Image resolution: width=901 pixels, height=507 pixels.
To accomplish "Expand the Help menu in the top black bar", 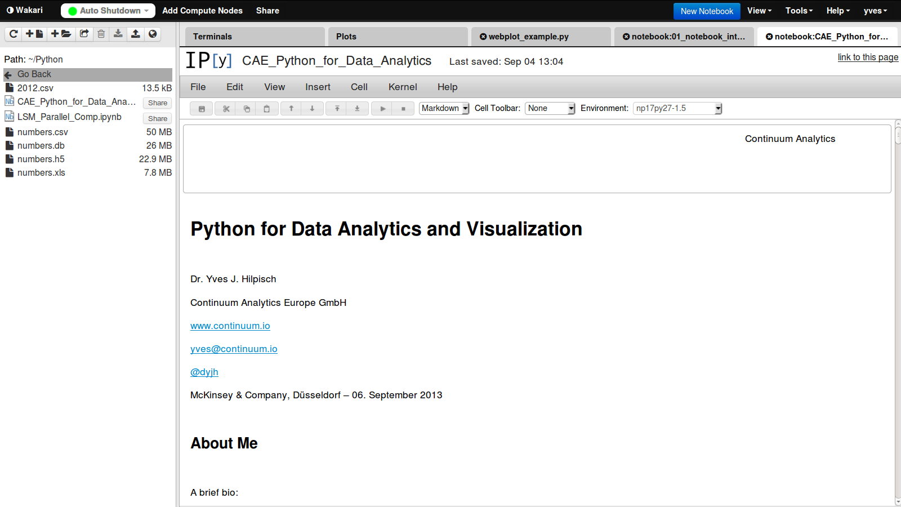I will coord(838,11).
